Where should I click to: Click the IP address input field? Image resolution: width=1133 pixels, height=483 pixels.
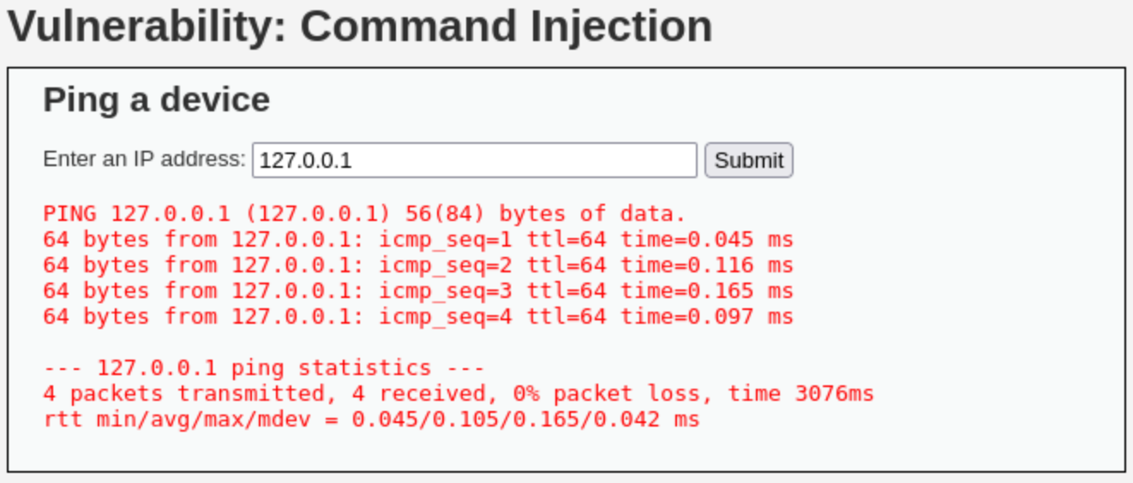(474, 160)
